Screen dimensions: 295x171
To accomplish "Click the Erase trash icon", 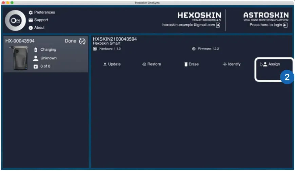I will (x=186, y=64).
